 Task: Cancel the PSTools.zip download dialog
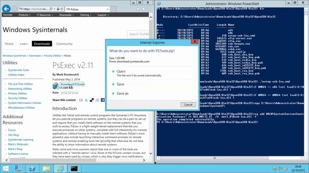(188, 105)
